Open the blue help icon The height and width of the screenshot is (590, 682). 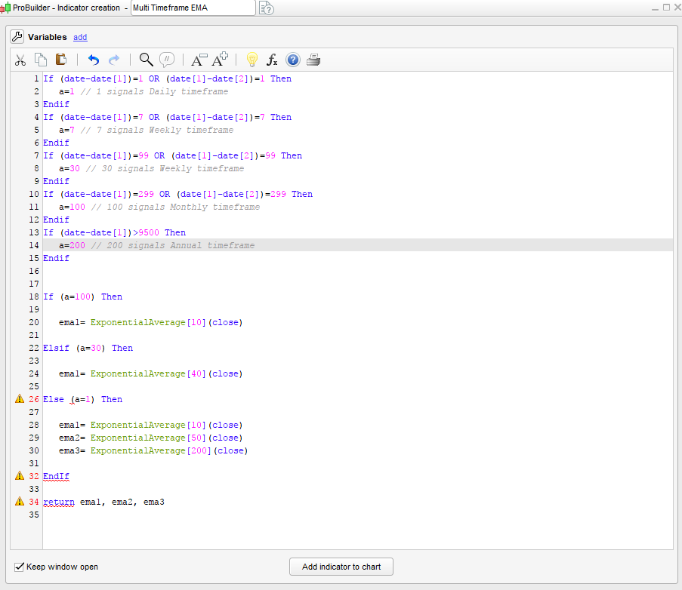(293, 60)
